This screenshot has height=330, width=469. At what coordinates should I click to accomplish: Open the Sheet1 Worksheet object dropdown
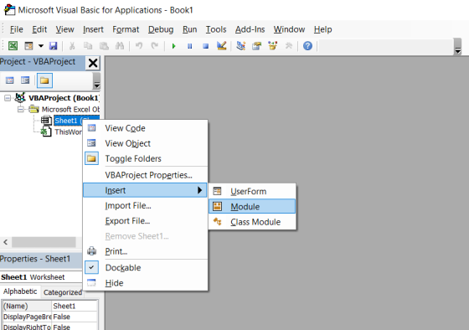[x=41, y=277]
